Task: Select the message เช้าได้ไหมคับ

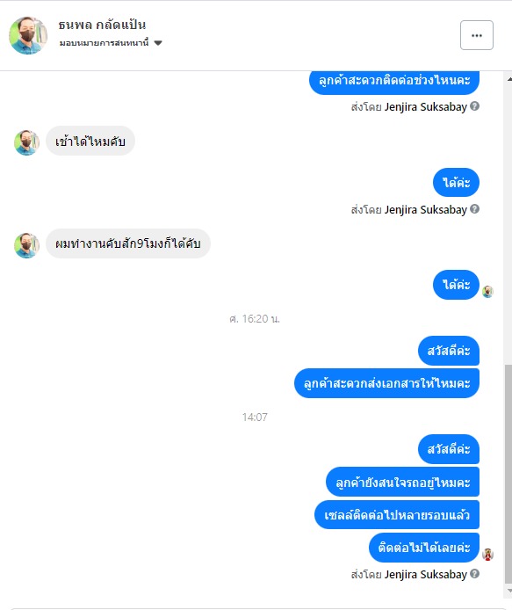Action: pyautogui.click(x=90, y=141)
